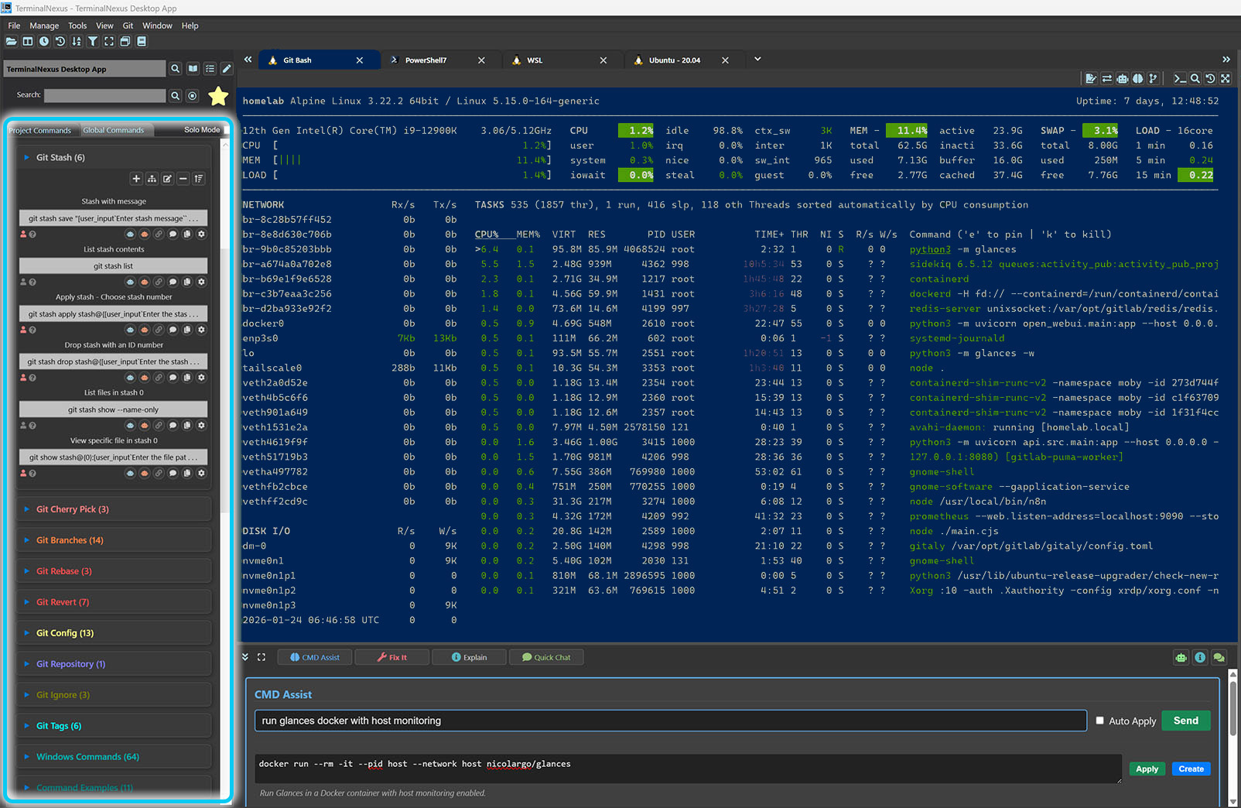1241x808 pixels.
Task: Click the git branch icon above the terminal
Action: click(1153, 78)
